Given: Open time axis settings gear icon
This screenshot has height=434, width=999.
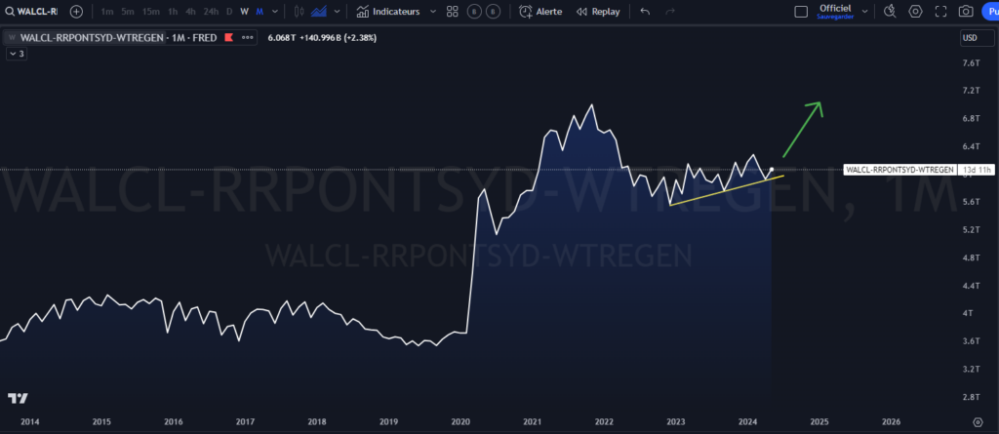Looking at the screenshot, I should 978,422.
